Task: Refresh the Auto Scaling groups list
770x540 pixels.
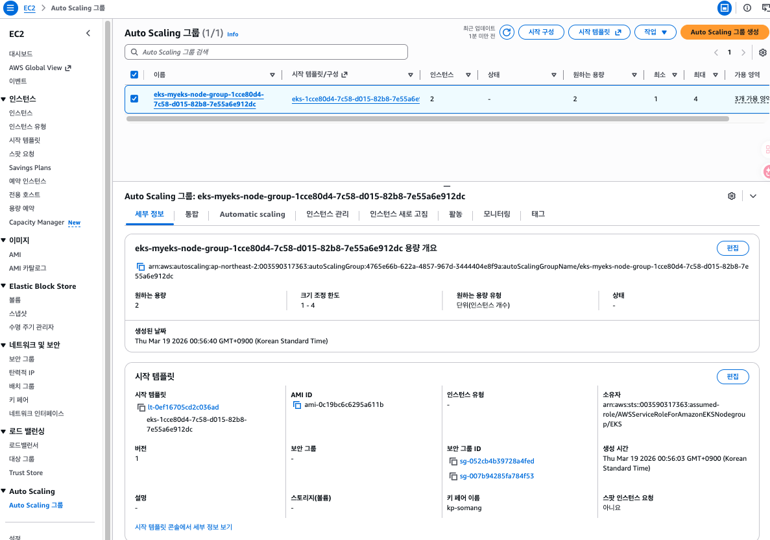Action: coord(507,32)
